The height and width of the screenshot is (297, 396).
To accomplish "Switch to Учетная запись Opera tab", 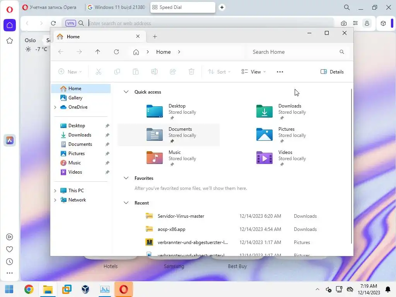I will [x=50, y=7].
